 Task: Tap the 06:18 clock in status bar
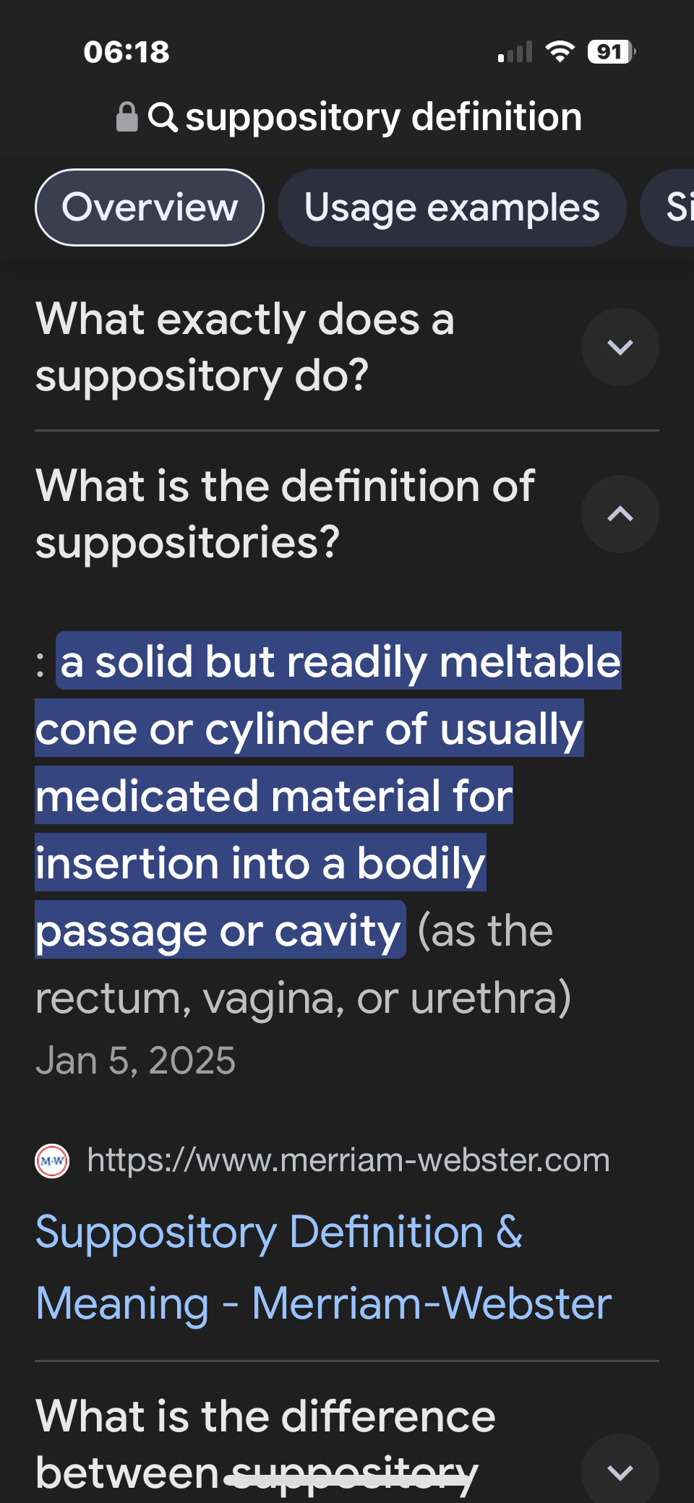tap(127, 52)
